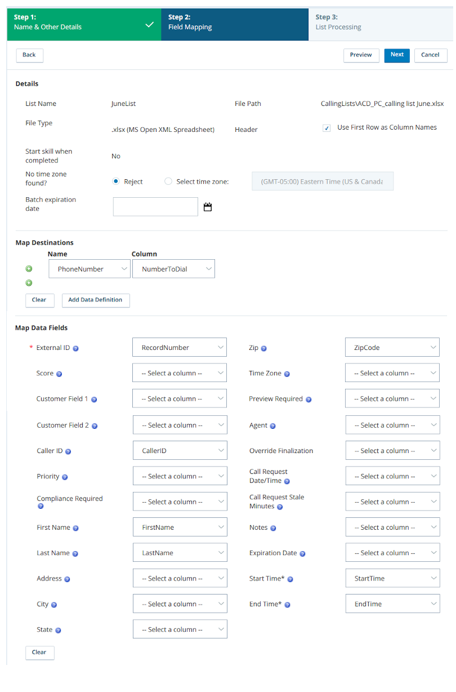The image size is (456, 692).
Task: Click the green plus icon below the PhoneNumber row
Action: [29, 283]
